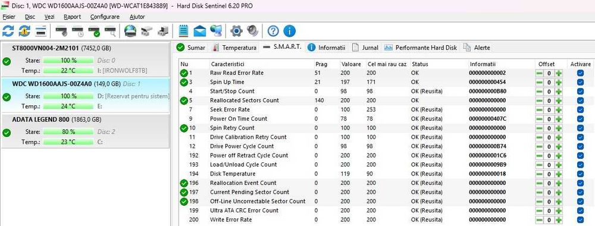Screen dimensions: 595x226
Task: Toggle Activare checkbox for Seek Error Rate
Action: pos(580,109)
